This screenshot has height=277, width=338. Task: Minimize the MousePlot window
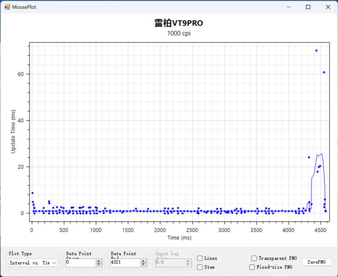289,7
